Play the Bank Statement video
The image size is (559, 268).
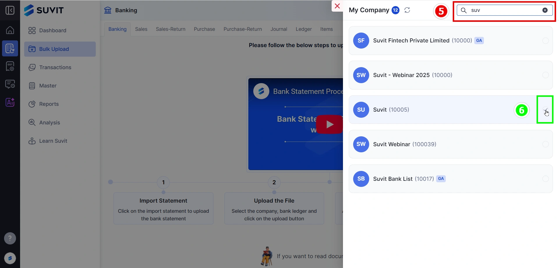329,124
